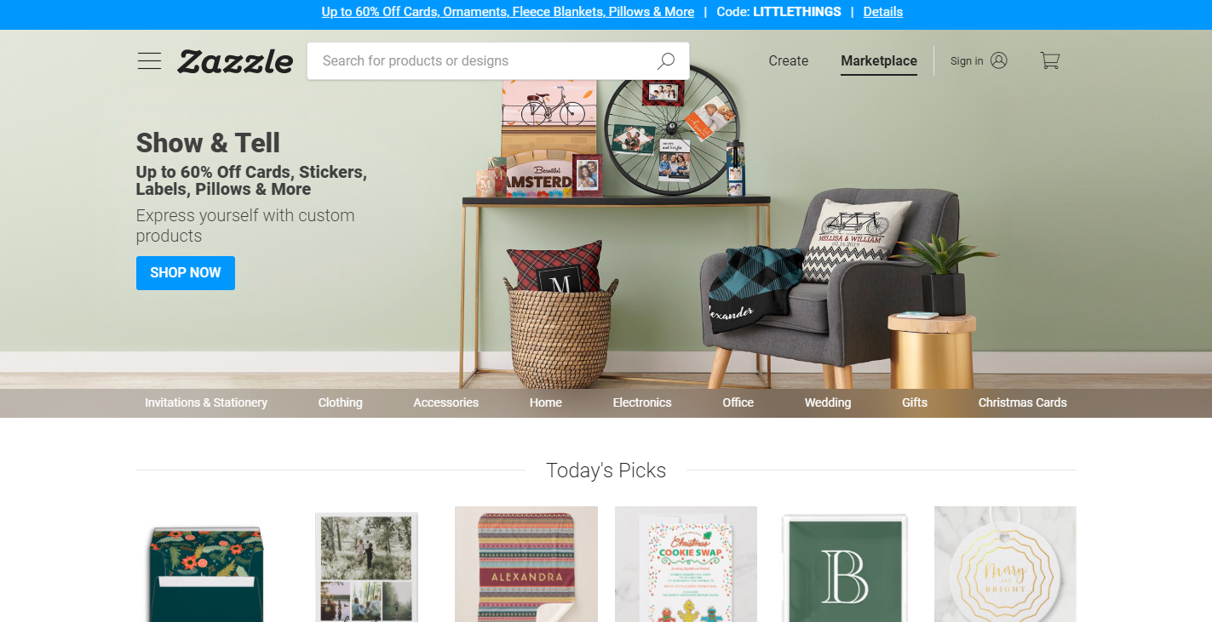The height and width of the screenshot is (622, 1212).
Task: Click the Sign in user icon
Action: click(x=999, y=60)
